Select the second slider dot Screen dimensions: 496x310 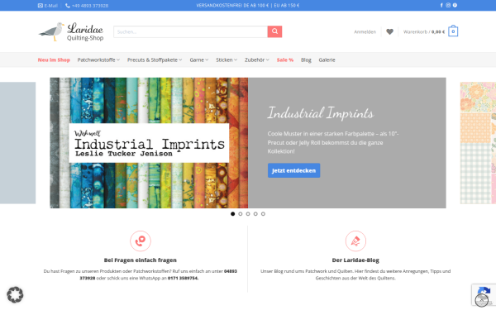pyautogui.click(x=240, y=214)
